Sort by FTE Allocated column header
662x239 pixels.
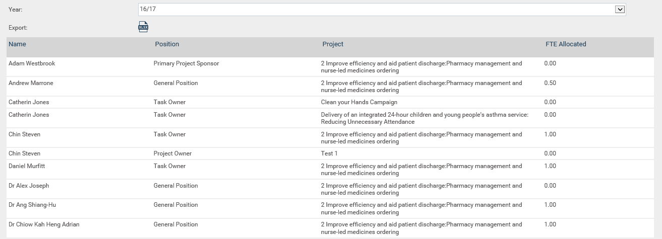pos(566,44)
